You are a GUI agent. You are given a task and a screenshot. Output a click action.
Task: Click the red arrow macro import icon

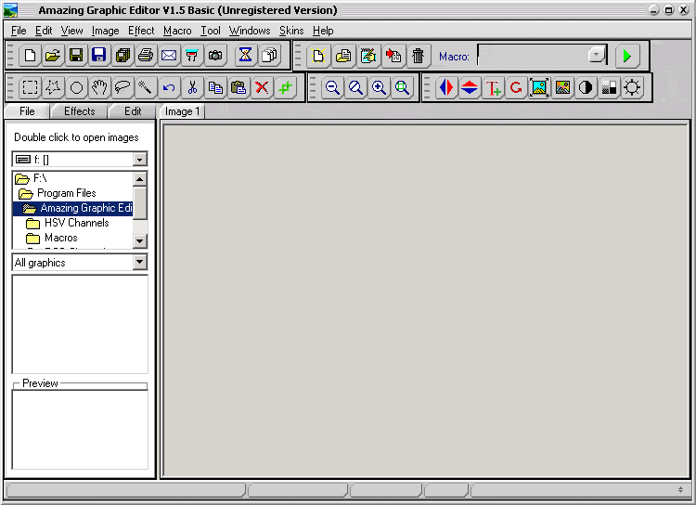tap(393, 56)
